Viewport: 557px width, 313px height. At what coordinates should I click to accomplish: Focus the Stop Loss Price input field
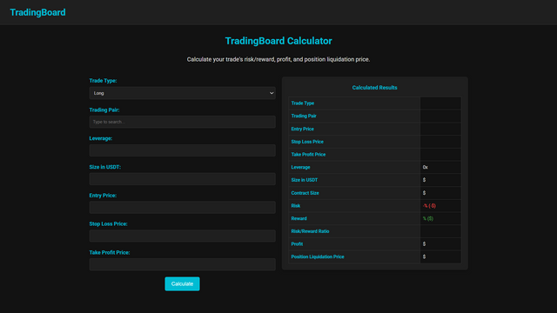(x=182, y=236)
